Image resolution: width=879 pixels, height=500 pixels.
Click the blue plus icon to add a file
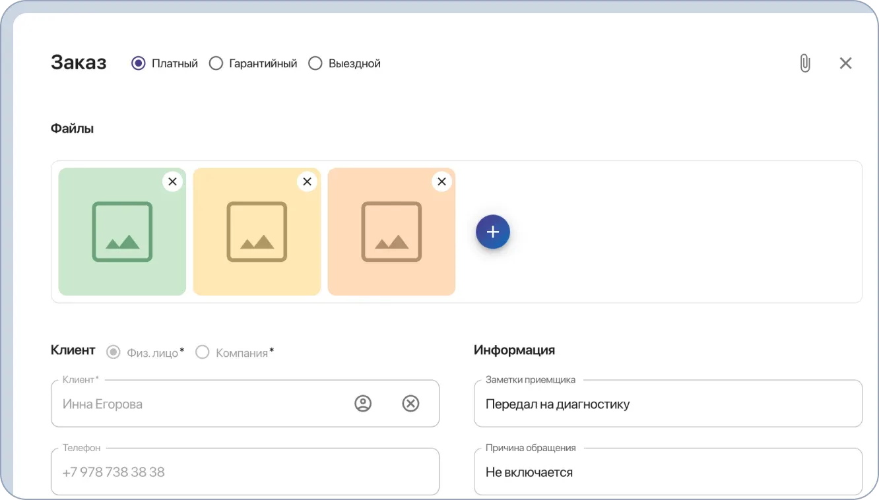[493, 232]
